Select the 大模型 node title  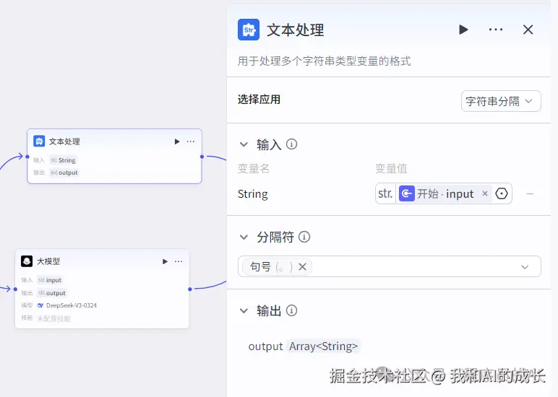48,261
